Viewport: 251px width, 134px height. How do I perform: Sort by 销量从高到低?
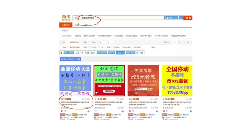74,42
